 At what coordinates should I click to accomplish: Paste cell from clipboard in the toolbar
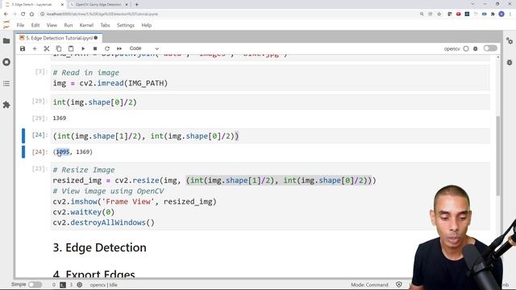coord(71,48)
